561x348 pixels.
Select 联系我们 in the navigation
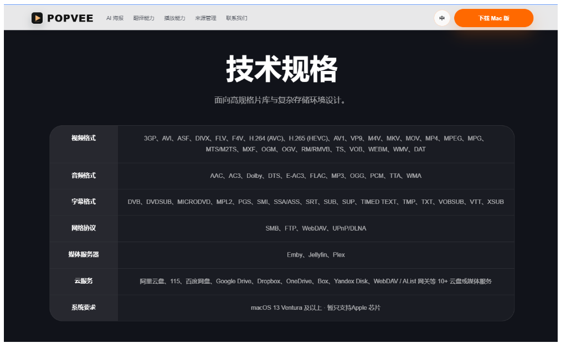tap(236, 18)
